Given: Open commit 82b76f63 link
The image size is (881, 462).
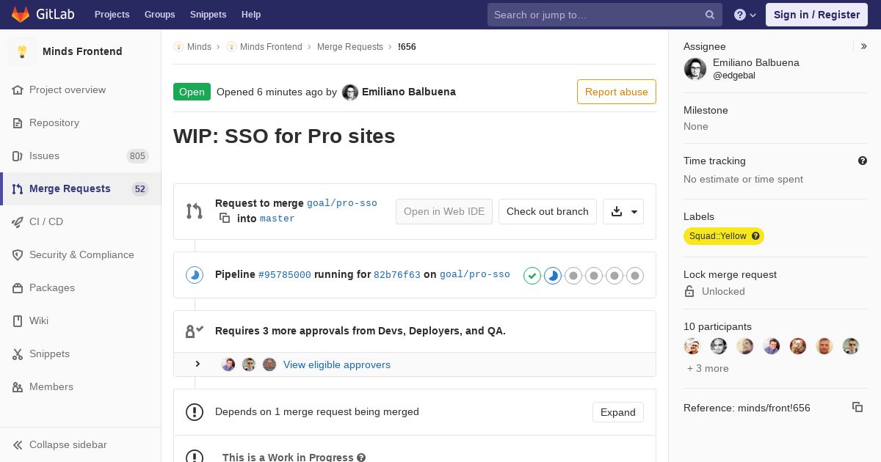Looking at the screenshot, I should [397, 275].
